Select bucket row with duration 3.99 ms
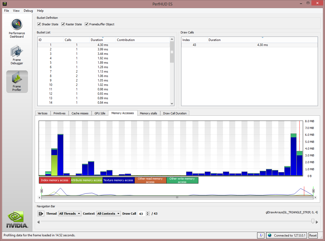 (104, 49)
